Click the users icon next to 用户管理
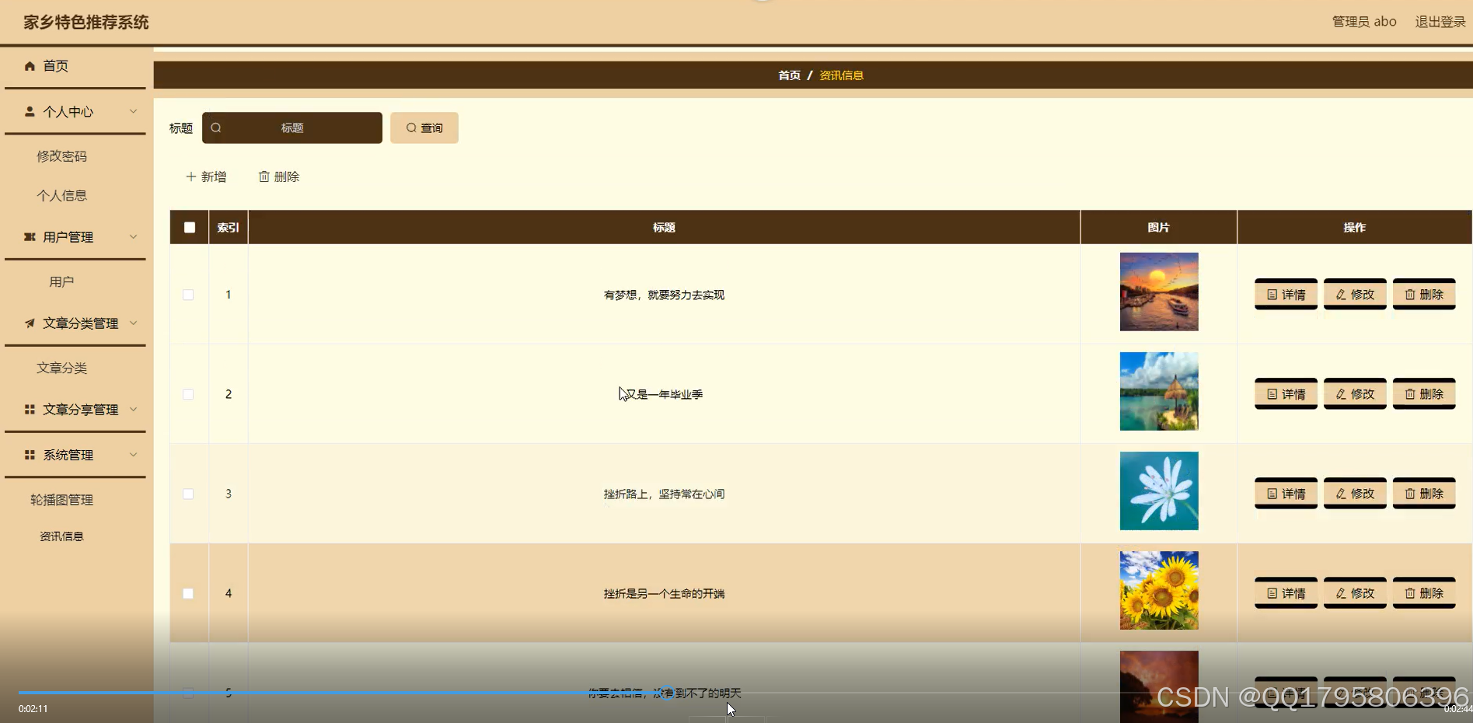1473x723 pixels. (x=30, y=236)
